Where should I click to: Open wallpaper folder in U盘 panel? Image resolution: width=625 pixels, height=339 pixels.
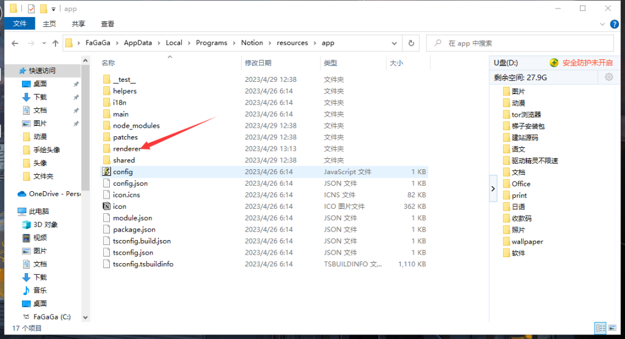[x=527, y=242]
